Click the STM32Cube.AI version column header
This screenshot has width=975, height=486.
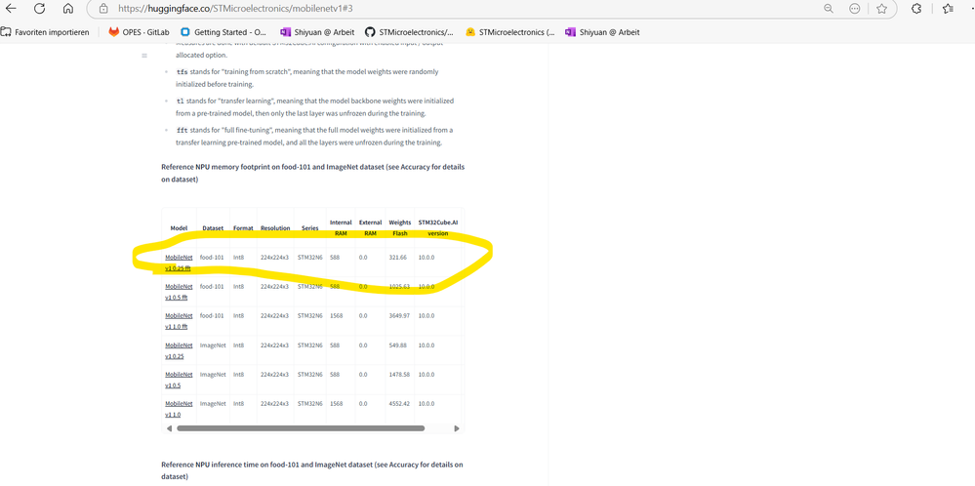click(x=438, y=228)
